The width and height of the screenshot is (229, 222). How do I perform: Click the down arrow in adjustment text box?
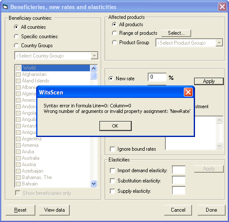220,146
